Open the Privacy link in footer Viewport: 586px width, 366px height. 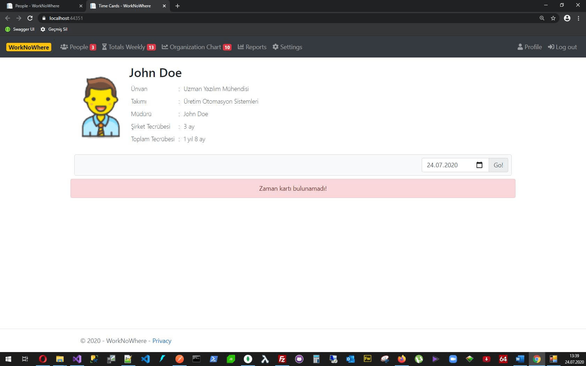point(162,341)
